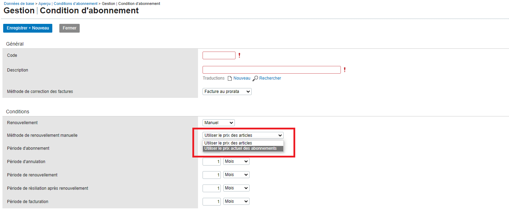This screenshot has width=509, height=215.
Task: Go to the Aperçu breadcrumb link
Action: 45,4
